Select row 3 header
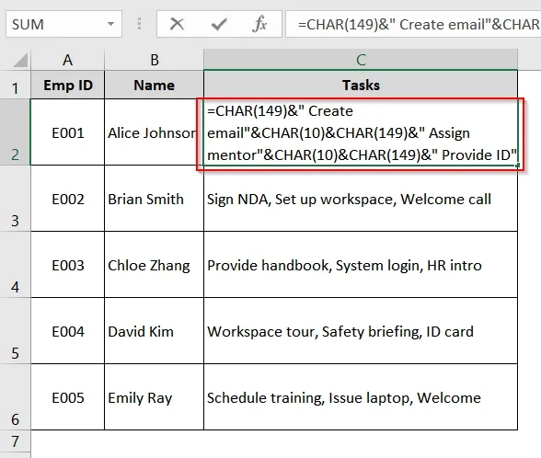 tap(15, 199)
